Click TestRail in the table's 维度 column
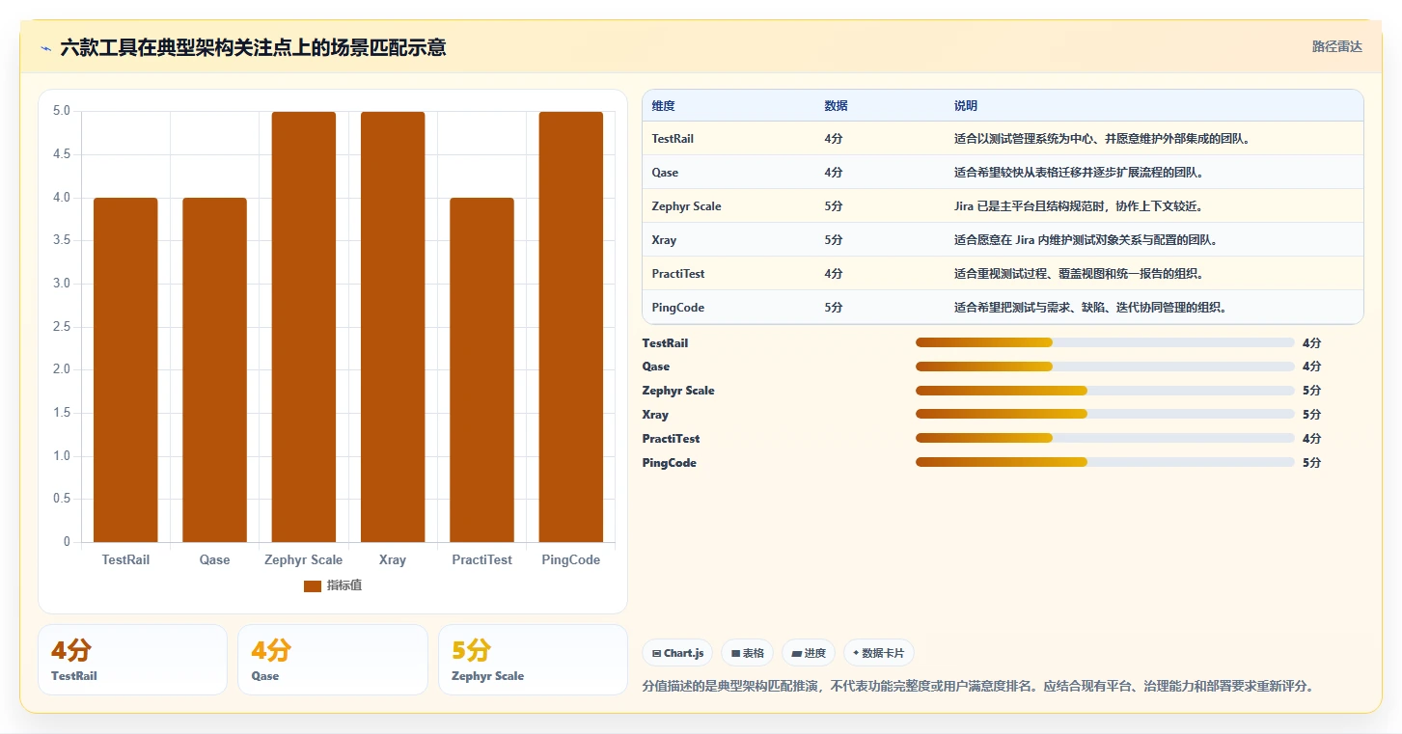 pos(673,139)
